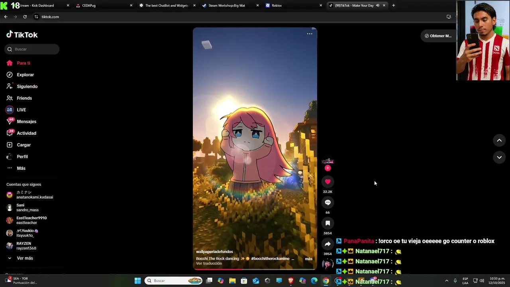The image size is (510, 287).
Task: Open the SEA - TOR widget on the taskbar
Action: 22,281
